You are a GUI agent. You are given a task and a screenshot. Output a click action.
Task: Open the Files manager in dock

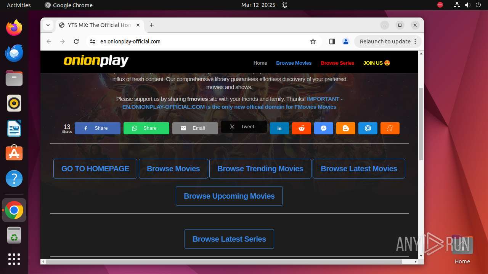point(14,78)
